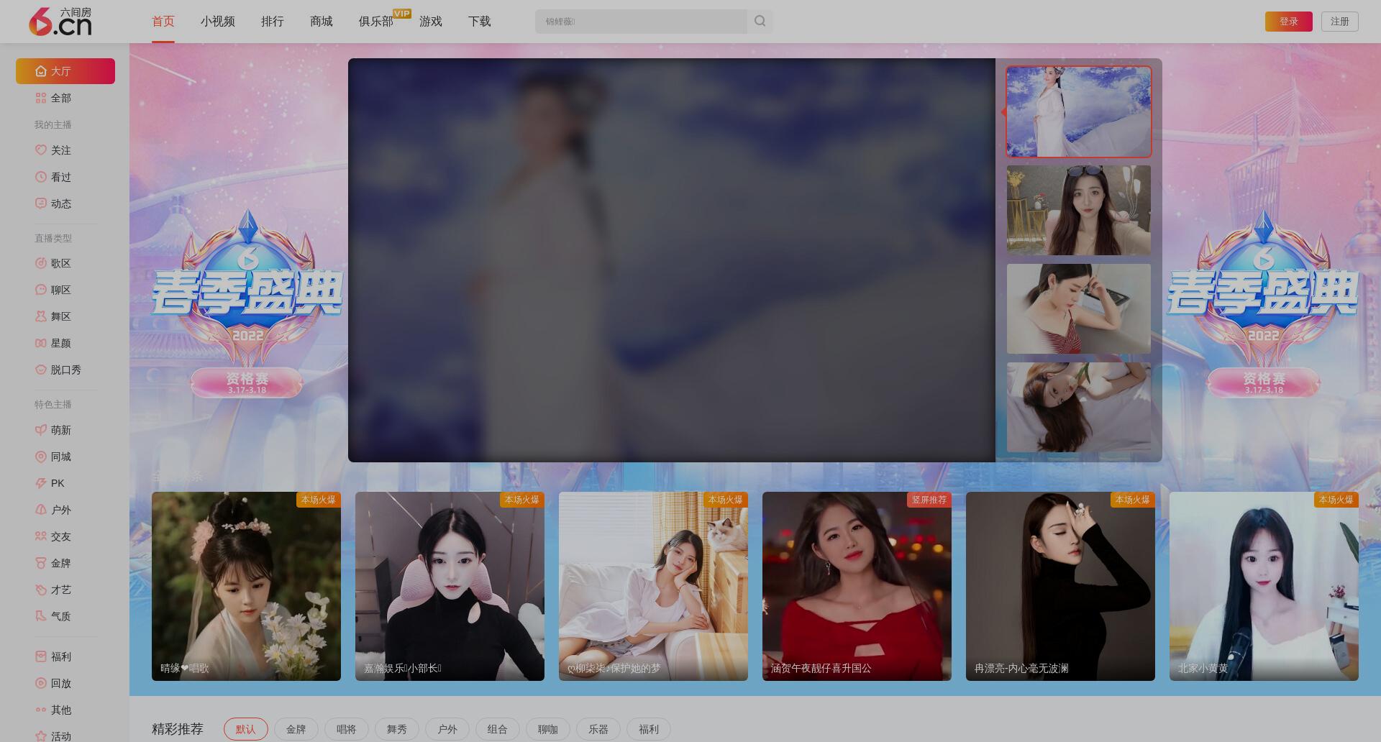Click the 星颜 icon
The width and height of the screenshot is (1381, 742).
41,343
